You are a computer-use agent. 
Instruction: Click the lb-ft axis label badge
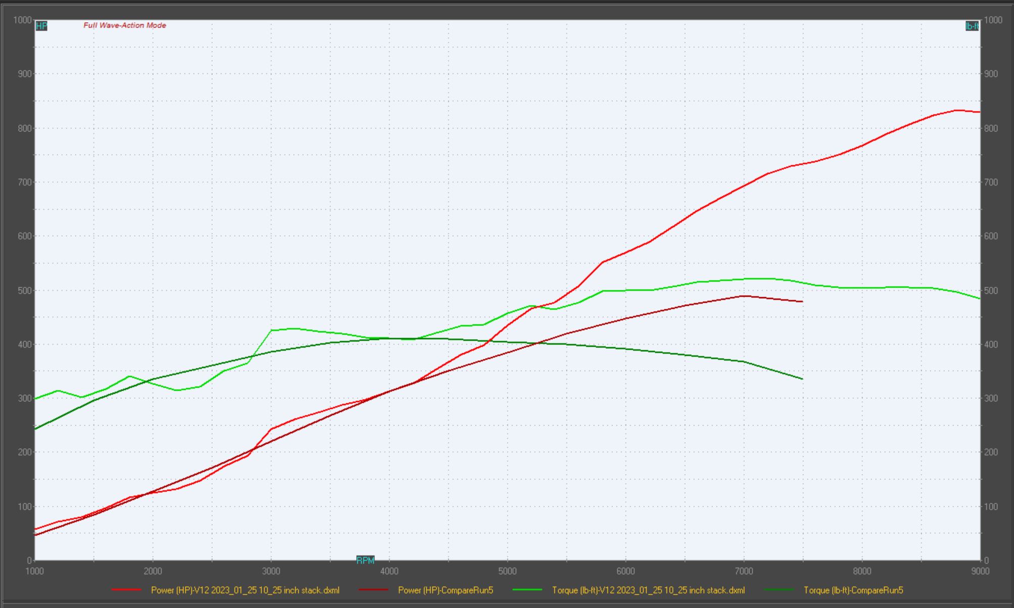(972, 26)
